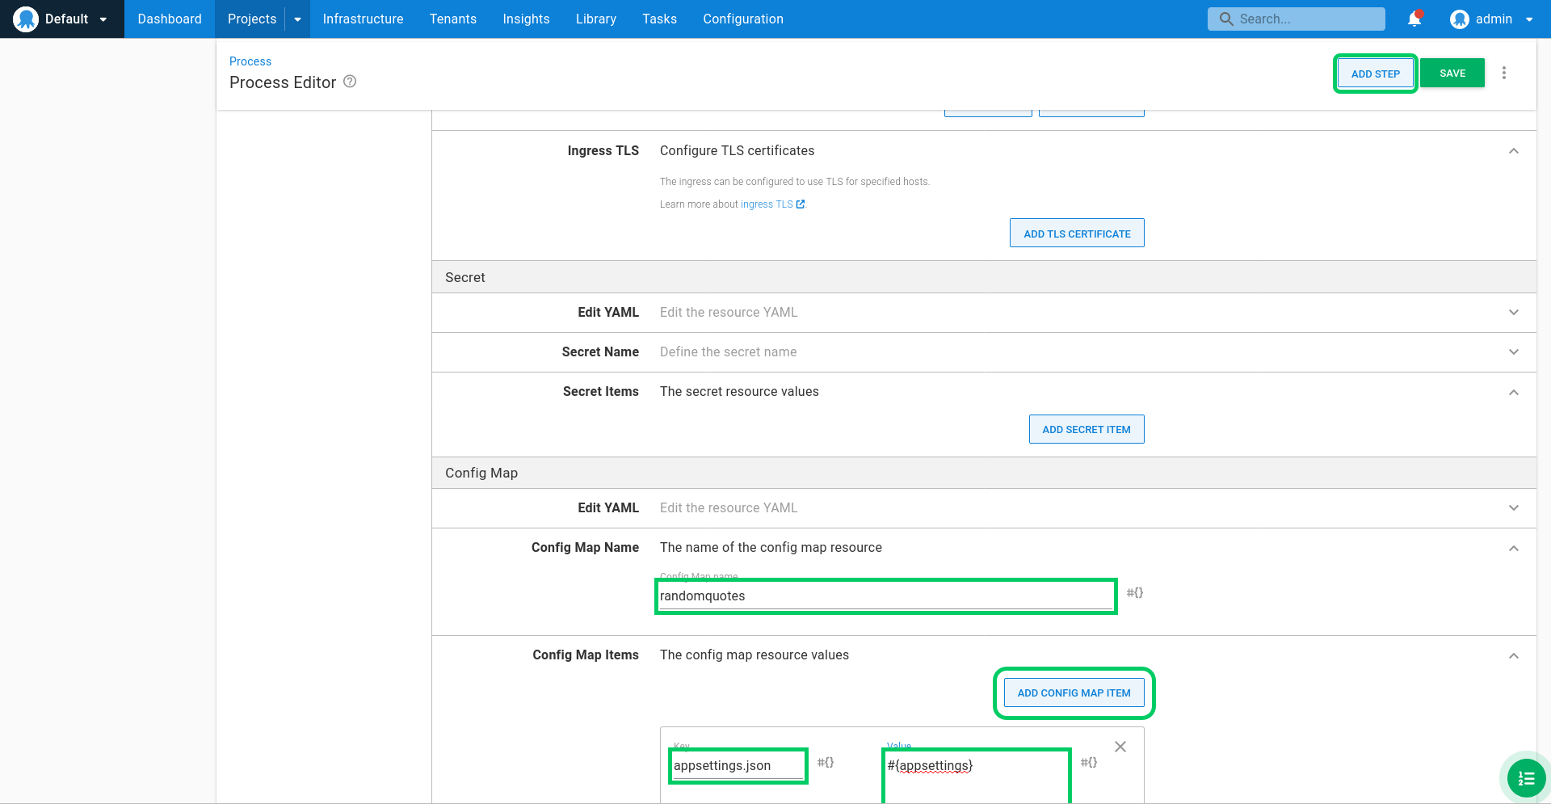Open the ingress TLS documentation link
The height and width of the screenshot is (804, 1551).
click(x=767, y=204)
